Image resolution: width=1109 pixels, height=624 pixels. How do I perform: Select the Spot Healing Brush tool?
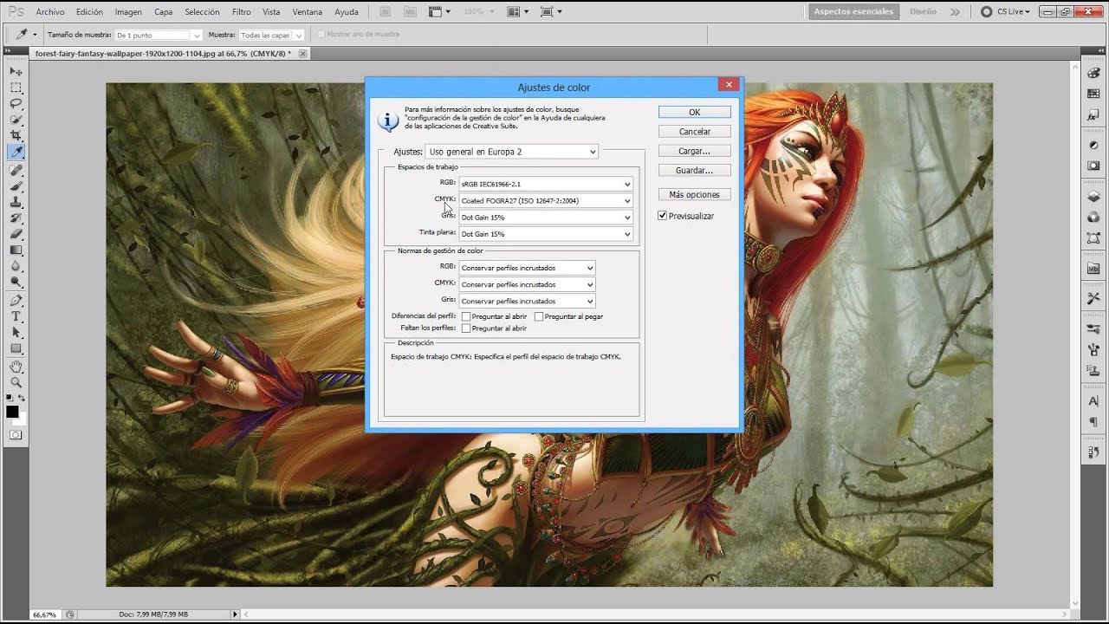coord(16,171)
